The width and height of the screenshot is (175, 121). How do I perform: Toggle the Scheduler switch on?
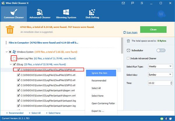click(161, 50)
